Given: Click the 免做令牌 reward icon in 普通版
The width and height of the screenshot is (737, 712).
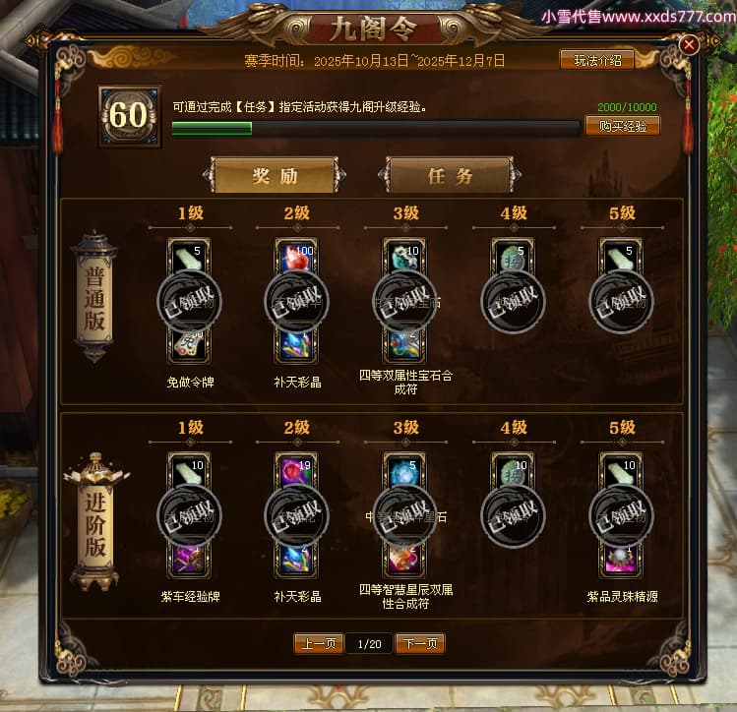Looking at the screenshot, I should 189,345.
